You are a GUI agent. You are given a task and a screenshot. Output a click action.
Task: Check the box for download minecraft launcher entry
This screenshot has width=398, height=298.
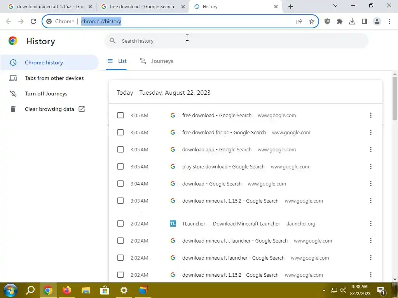point(120,258)
